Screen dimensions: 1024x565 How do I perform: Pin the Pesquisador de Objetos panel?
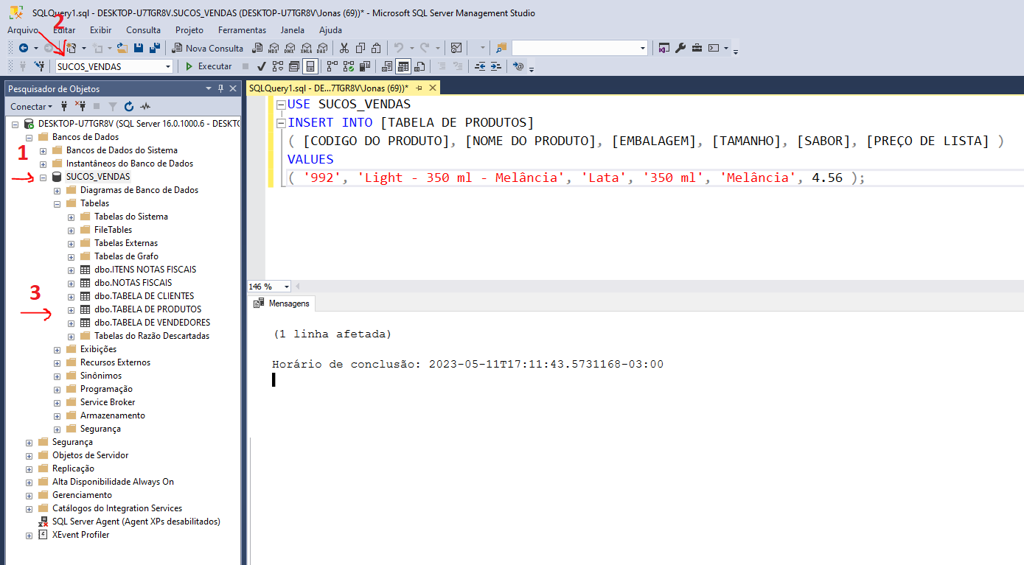[220, 88]
